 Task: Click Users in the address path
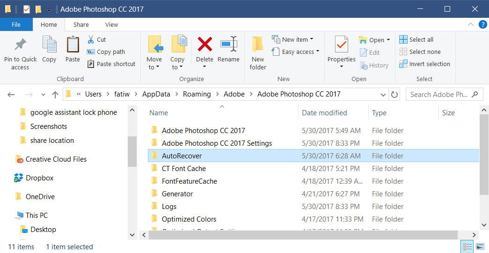[93, 94]
